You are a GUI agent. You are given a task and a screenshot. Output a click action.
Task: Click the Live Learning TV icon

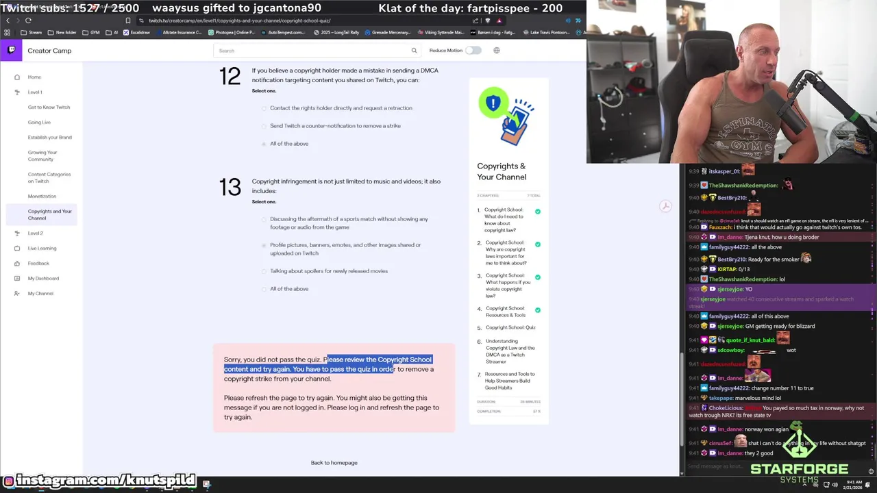tap(17, 248)
